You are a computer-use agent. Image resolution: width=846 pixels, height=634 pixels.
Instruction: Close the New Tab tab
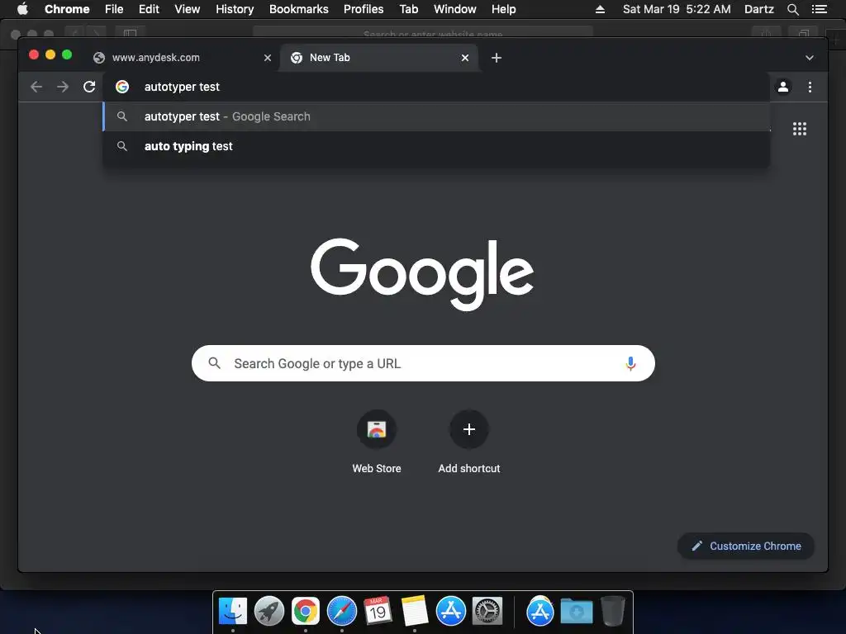pyautogui.click(x=465, y=58)
